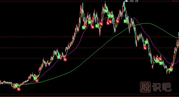
Task: Click the right one of two side-by-side green minus markers
Action: (x=112, y=16)
